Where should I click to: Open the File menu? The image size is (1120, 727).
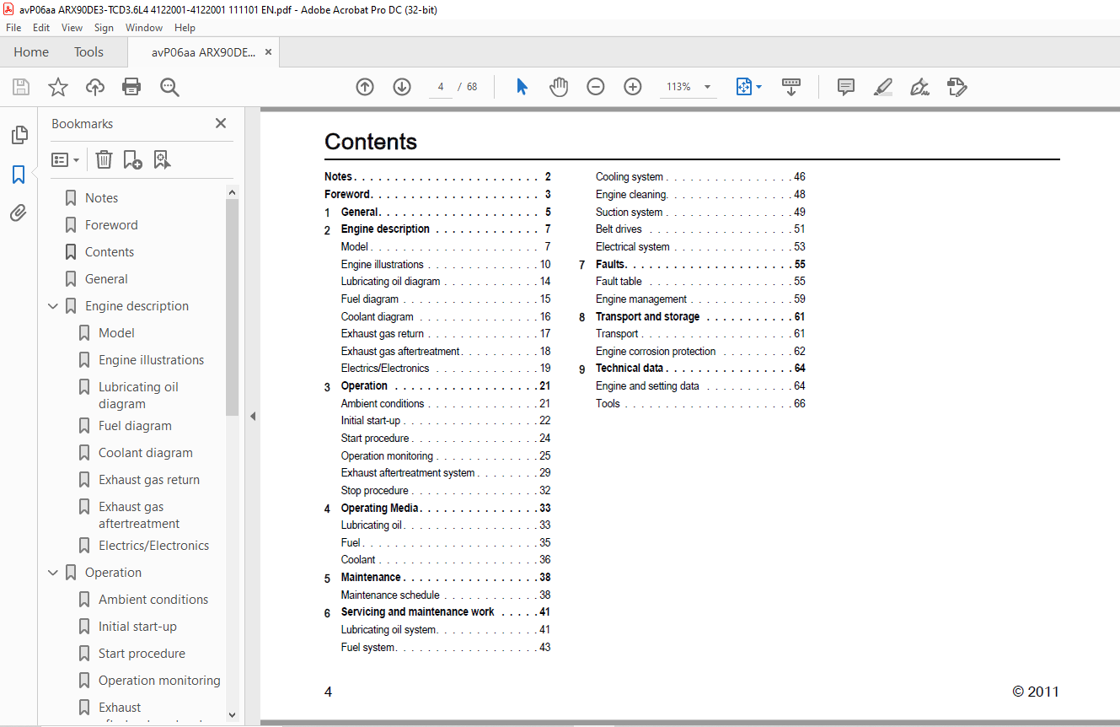(x=13, y=28)
